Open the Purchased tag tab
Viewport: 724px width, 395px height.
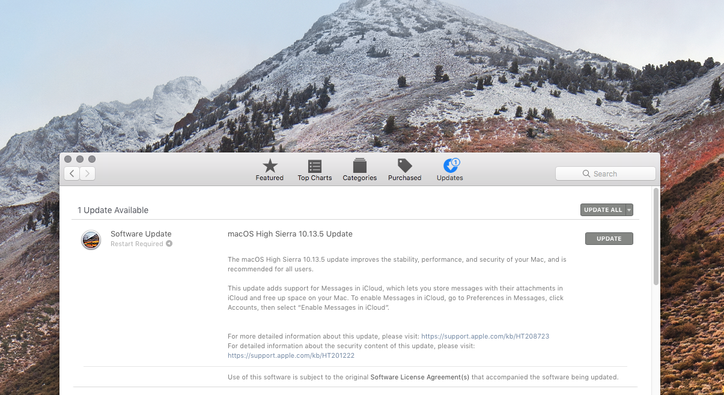click(x=405, y=170)
